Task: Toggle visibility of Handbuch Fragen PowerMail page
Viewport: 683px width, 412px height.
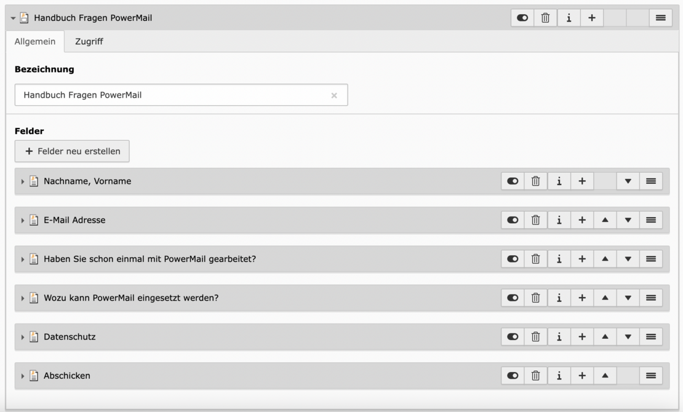Action: pos(522,18)
